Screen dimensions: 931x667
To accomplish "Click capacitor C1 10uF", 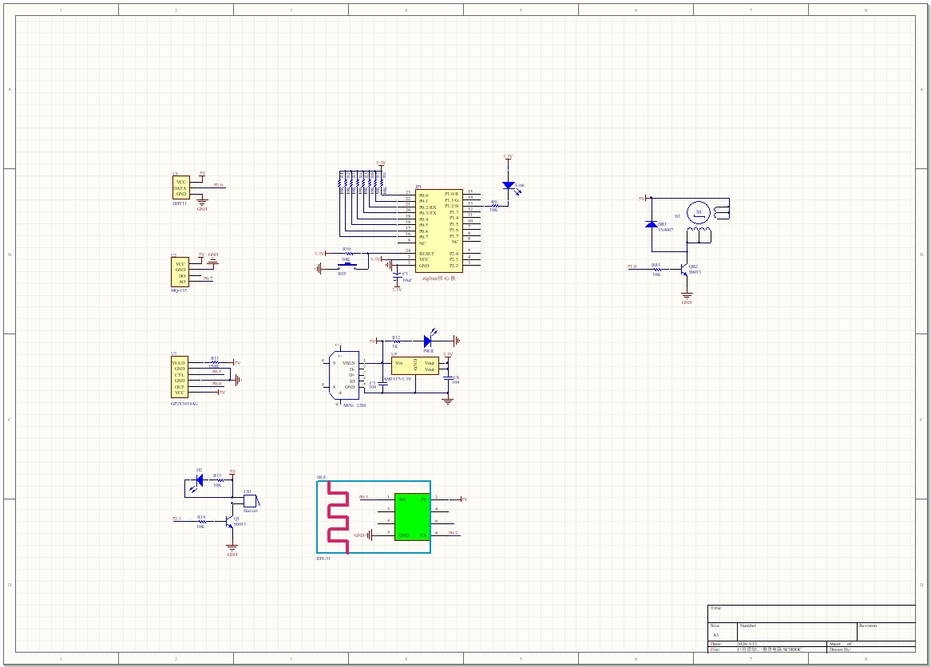I will coord(397,275).
